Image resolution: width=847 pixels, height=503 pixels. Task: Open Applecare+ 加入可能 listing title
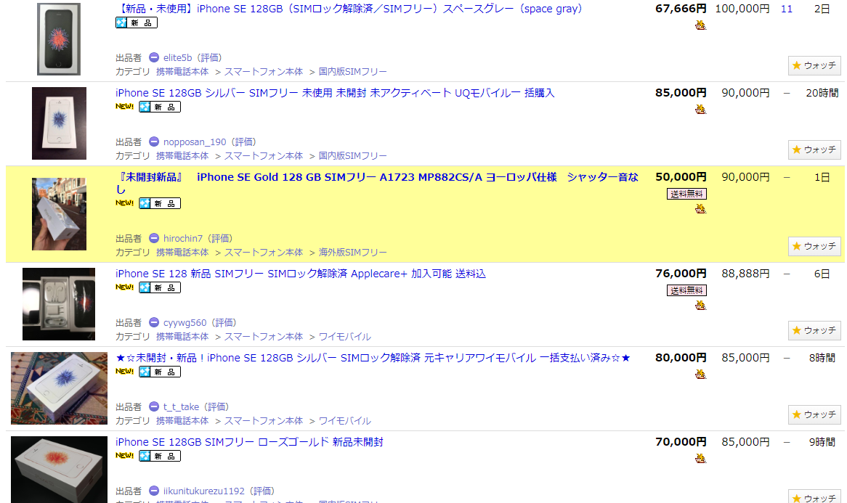(x=301, y=274)
